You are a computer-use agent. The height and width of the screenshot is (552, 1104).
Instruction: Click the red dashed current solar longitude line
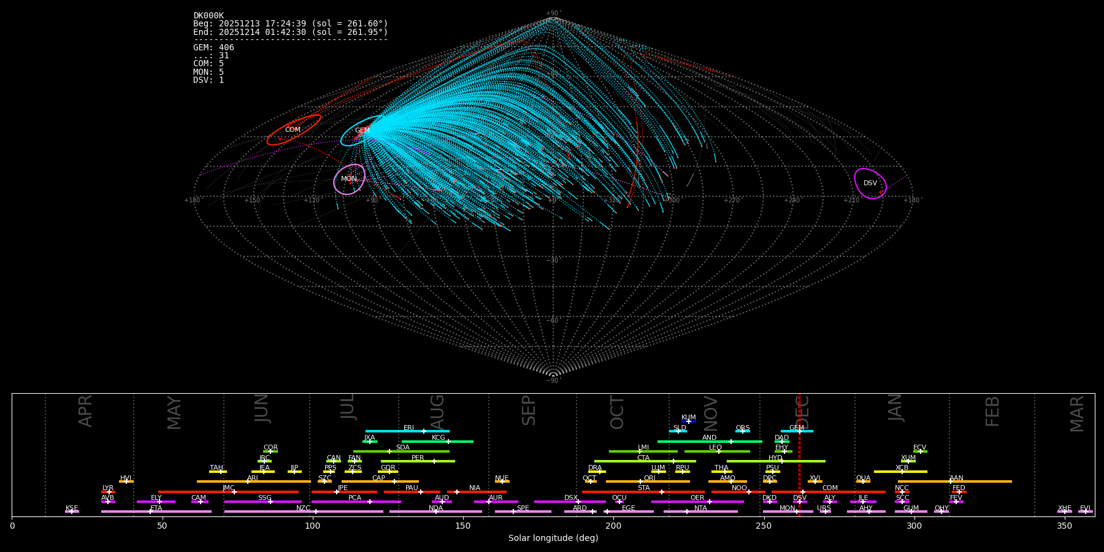(x=799, y=454)
